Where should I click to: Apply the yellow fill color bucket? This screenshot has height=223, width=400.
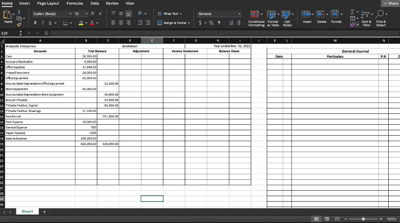coord(81,23)
